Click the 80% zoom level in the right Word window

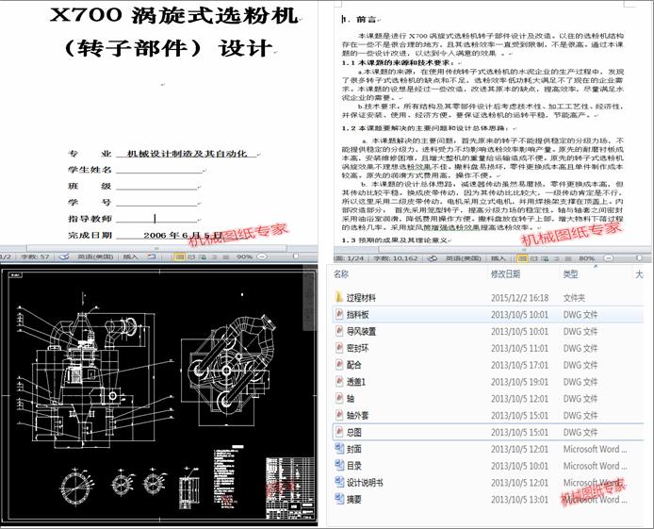[x=586, y=258]
